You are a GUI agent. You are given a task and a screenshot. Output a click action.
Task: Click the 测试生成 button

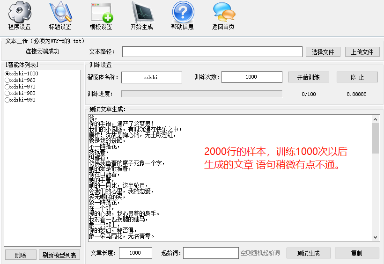[x=308, y=253]
